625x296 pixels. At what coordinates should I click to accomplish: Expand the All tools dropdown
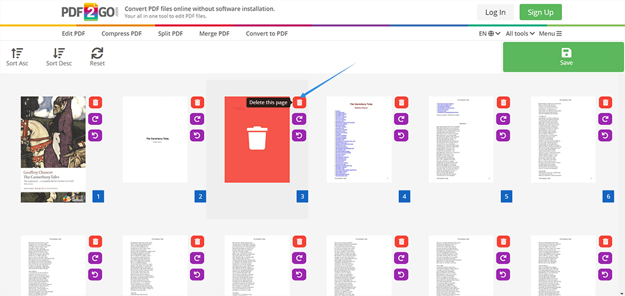(520, 34)
